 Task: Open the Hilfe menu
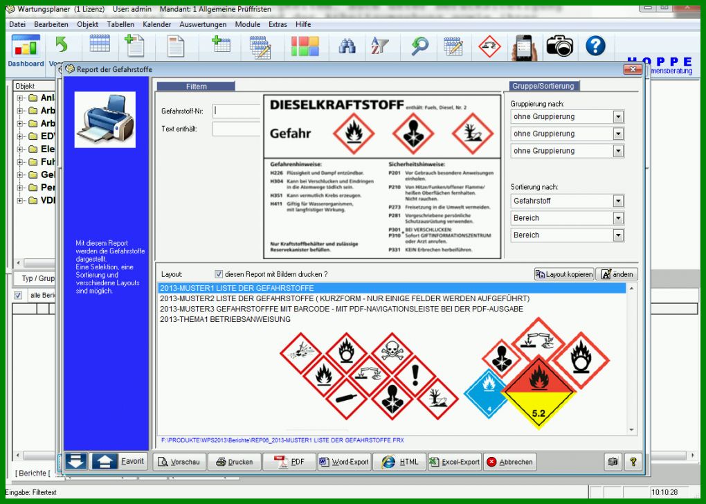(303, 24)
